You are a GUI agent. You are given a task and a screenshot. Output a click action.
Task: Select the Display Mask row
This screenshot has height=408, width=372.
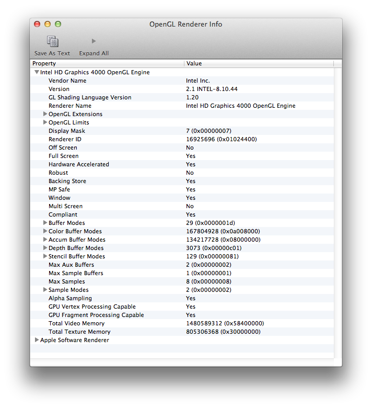(x=182, y=131)
